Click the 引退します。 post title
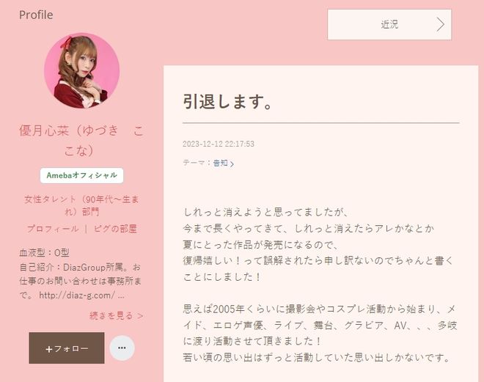Viewport: 484px width, 382px height. (x=228, y=101)
